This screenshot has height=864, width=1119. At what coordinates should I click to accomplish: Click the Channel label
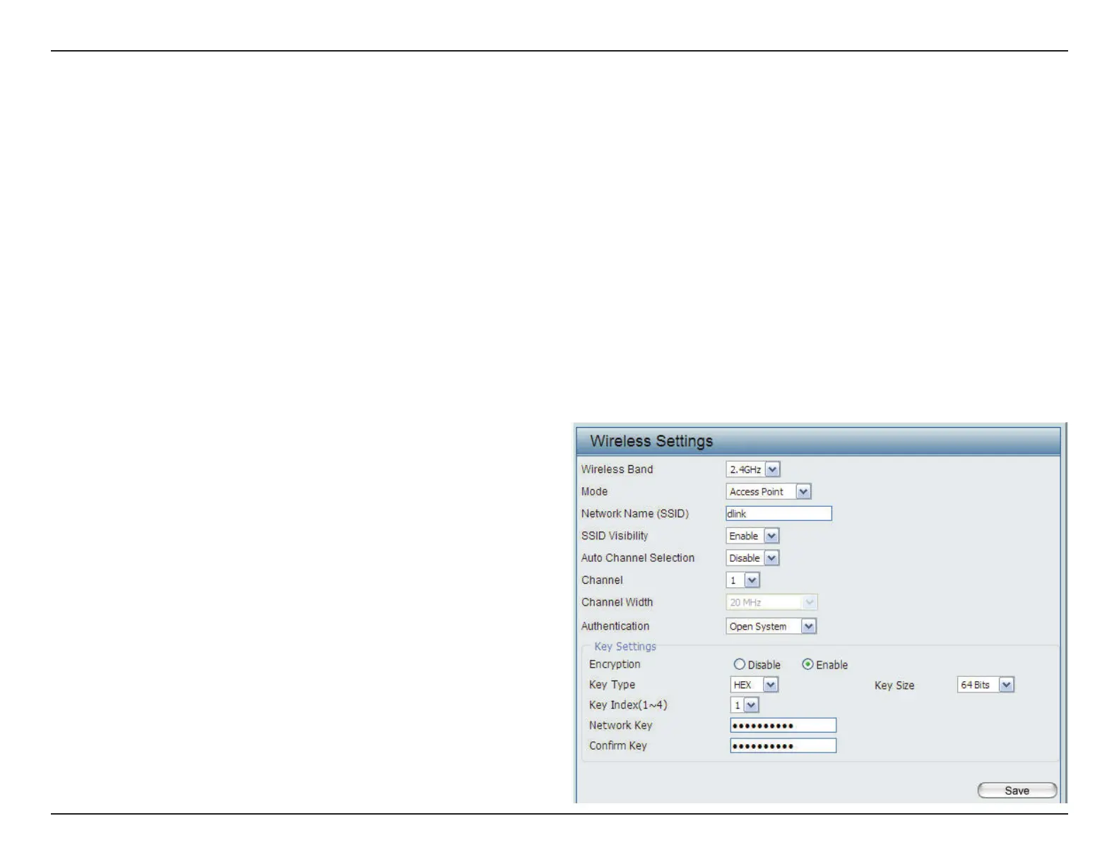point(602,580)
